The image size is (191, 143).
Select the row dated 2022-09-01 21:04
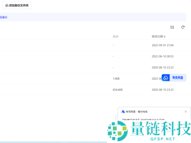click(x=95, y=45)
